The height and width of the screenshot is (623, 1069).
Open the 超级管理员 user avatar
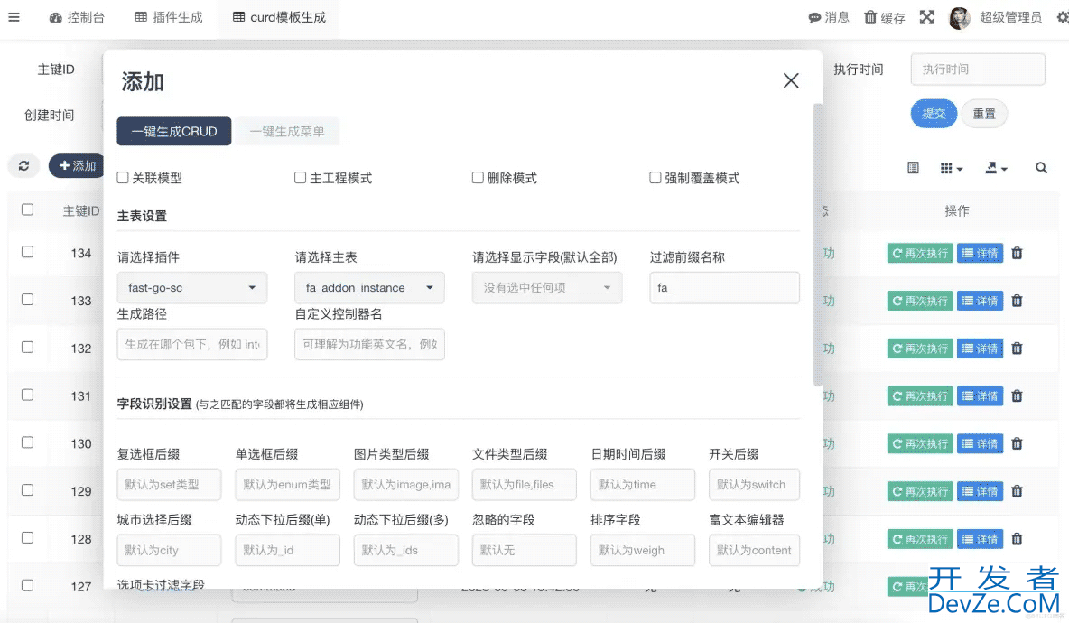959,18
